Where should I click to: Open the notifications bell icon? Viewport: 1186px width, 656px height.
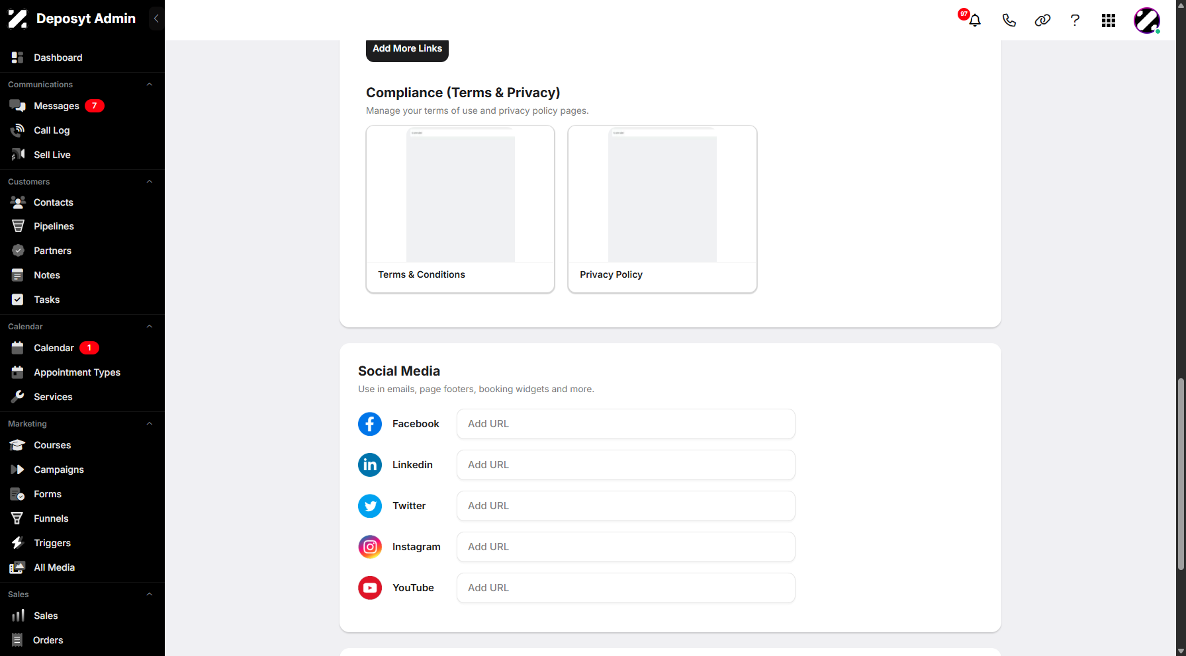click(975, 20)
